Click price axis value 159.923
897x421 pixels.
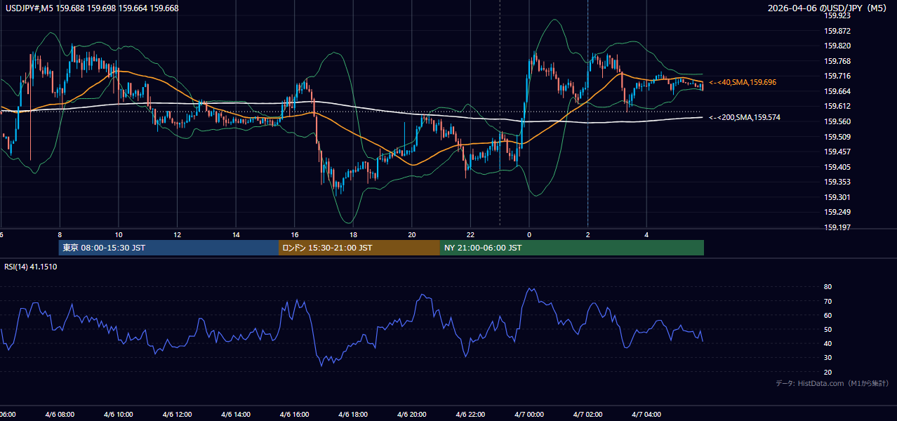pos(839,15)
